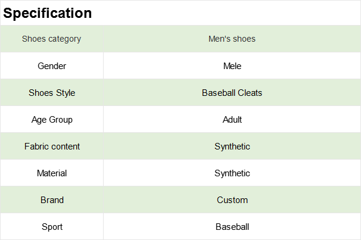The image size is (361, 240).
Task: Click the Mele value in Gender row
Action: click(232, 66)
